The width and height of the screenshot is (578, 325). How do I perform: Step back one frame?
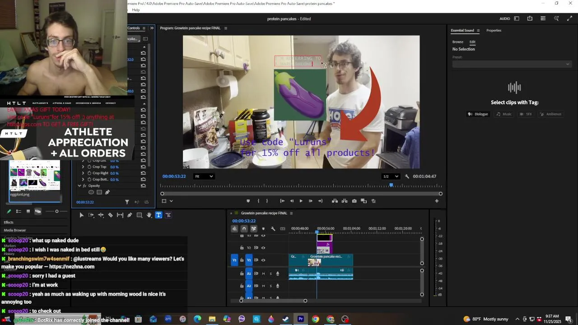tap(292, 201)
